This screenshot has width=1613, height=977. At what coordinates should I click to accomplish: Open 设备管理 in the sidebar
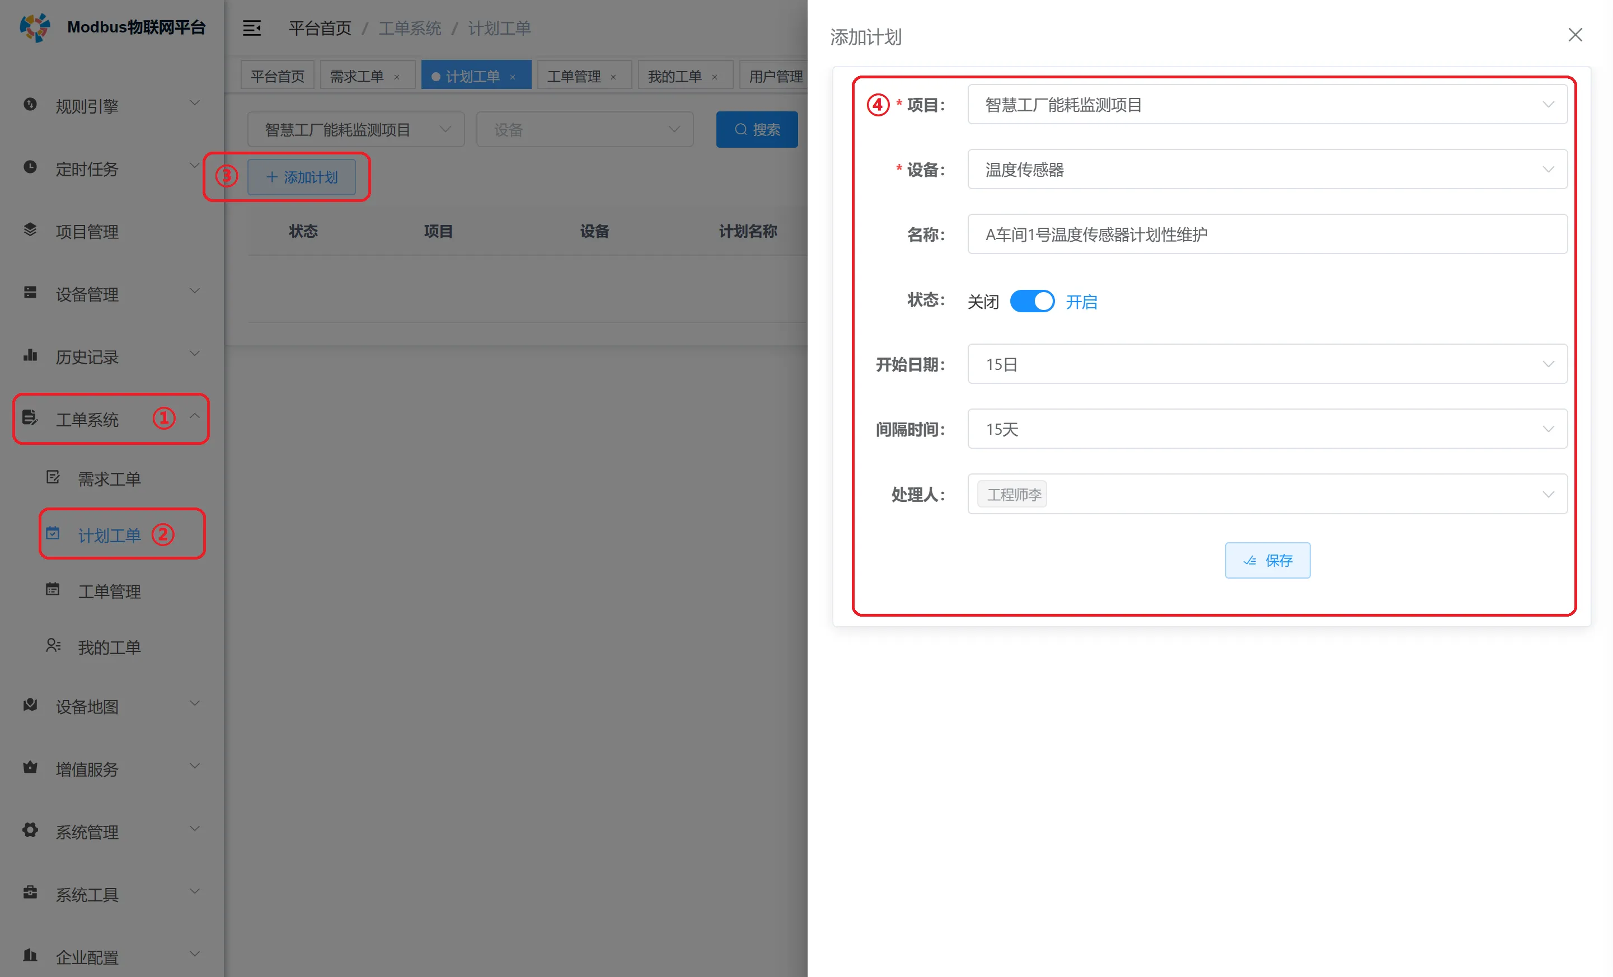[87, 294]
